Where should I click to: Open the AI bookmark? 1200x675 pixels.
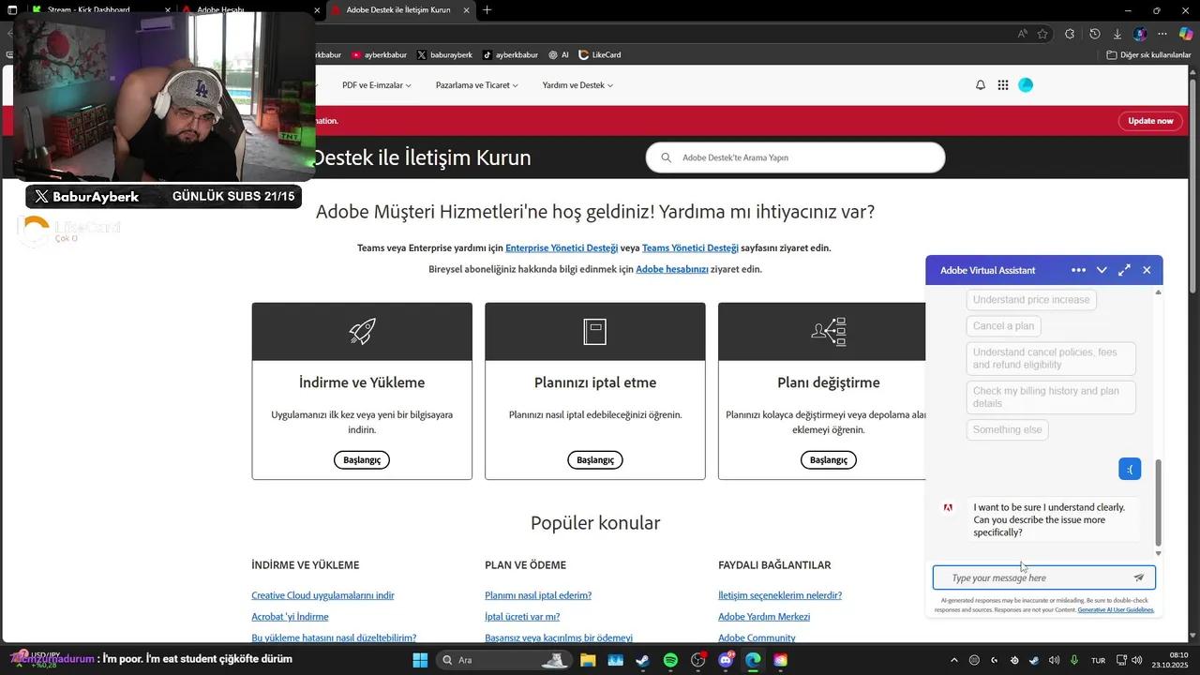tap(559, 54)
